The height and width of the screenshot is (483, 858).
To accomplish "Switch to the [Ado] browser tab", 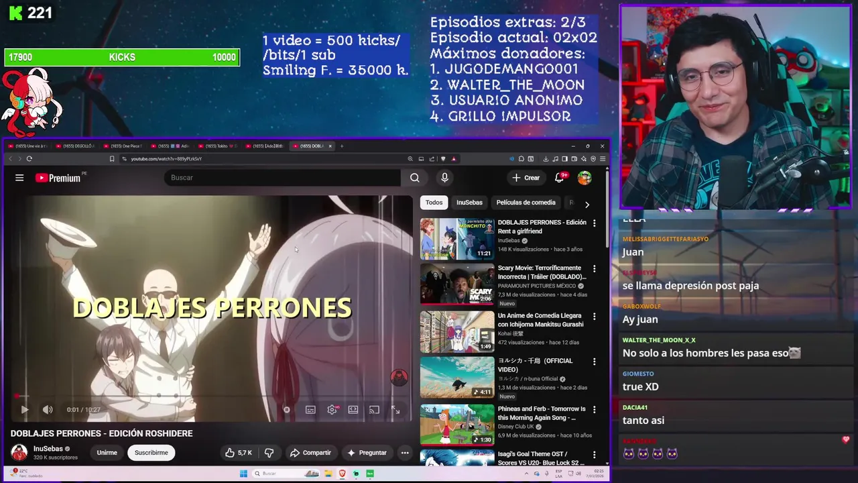I will 266,146.
